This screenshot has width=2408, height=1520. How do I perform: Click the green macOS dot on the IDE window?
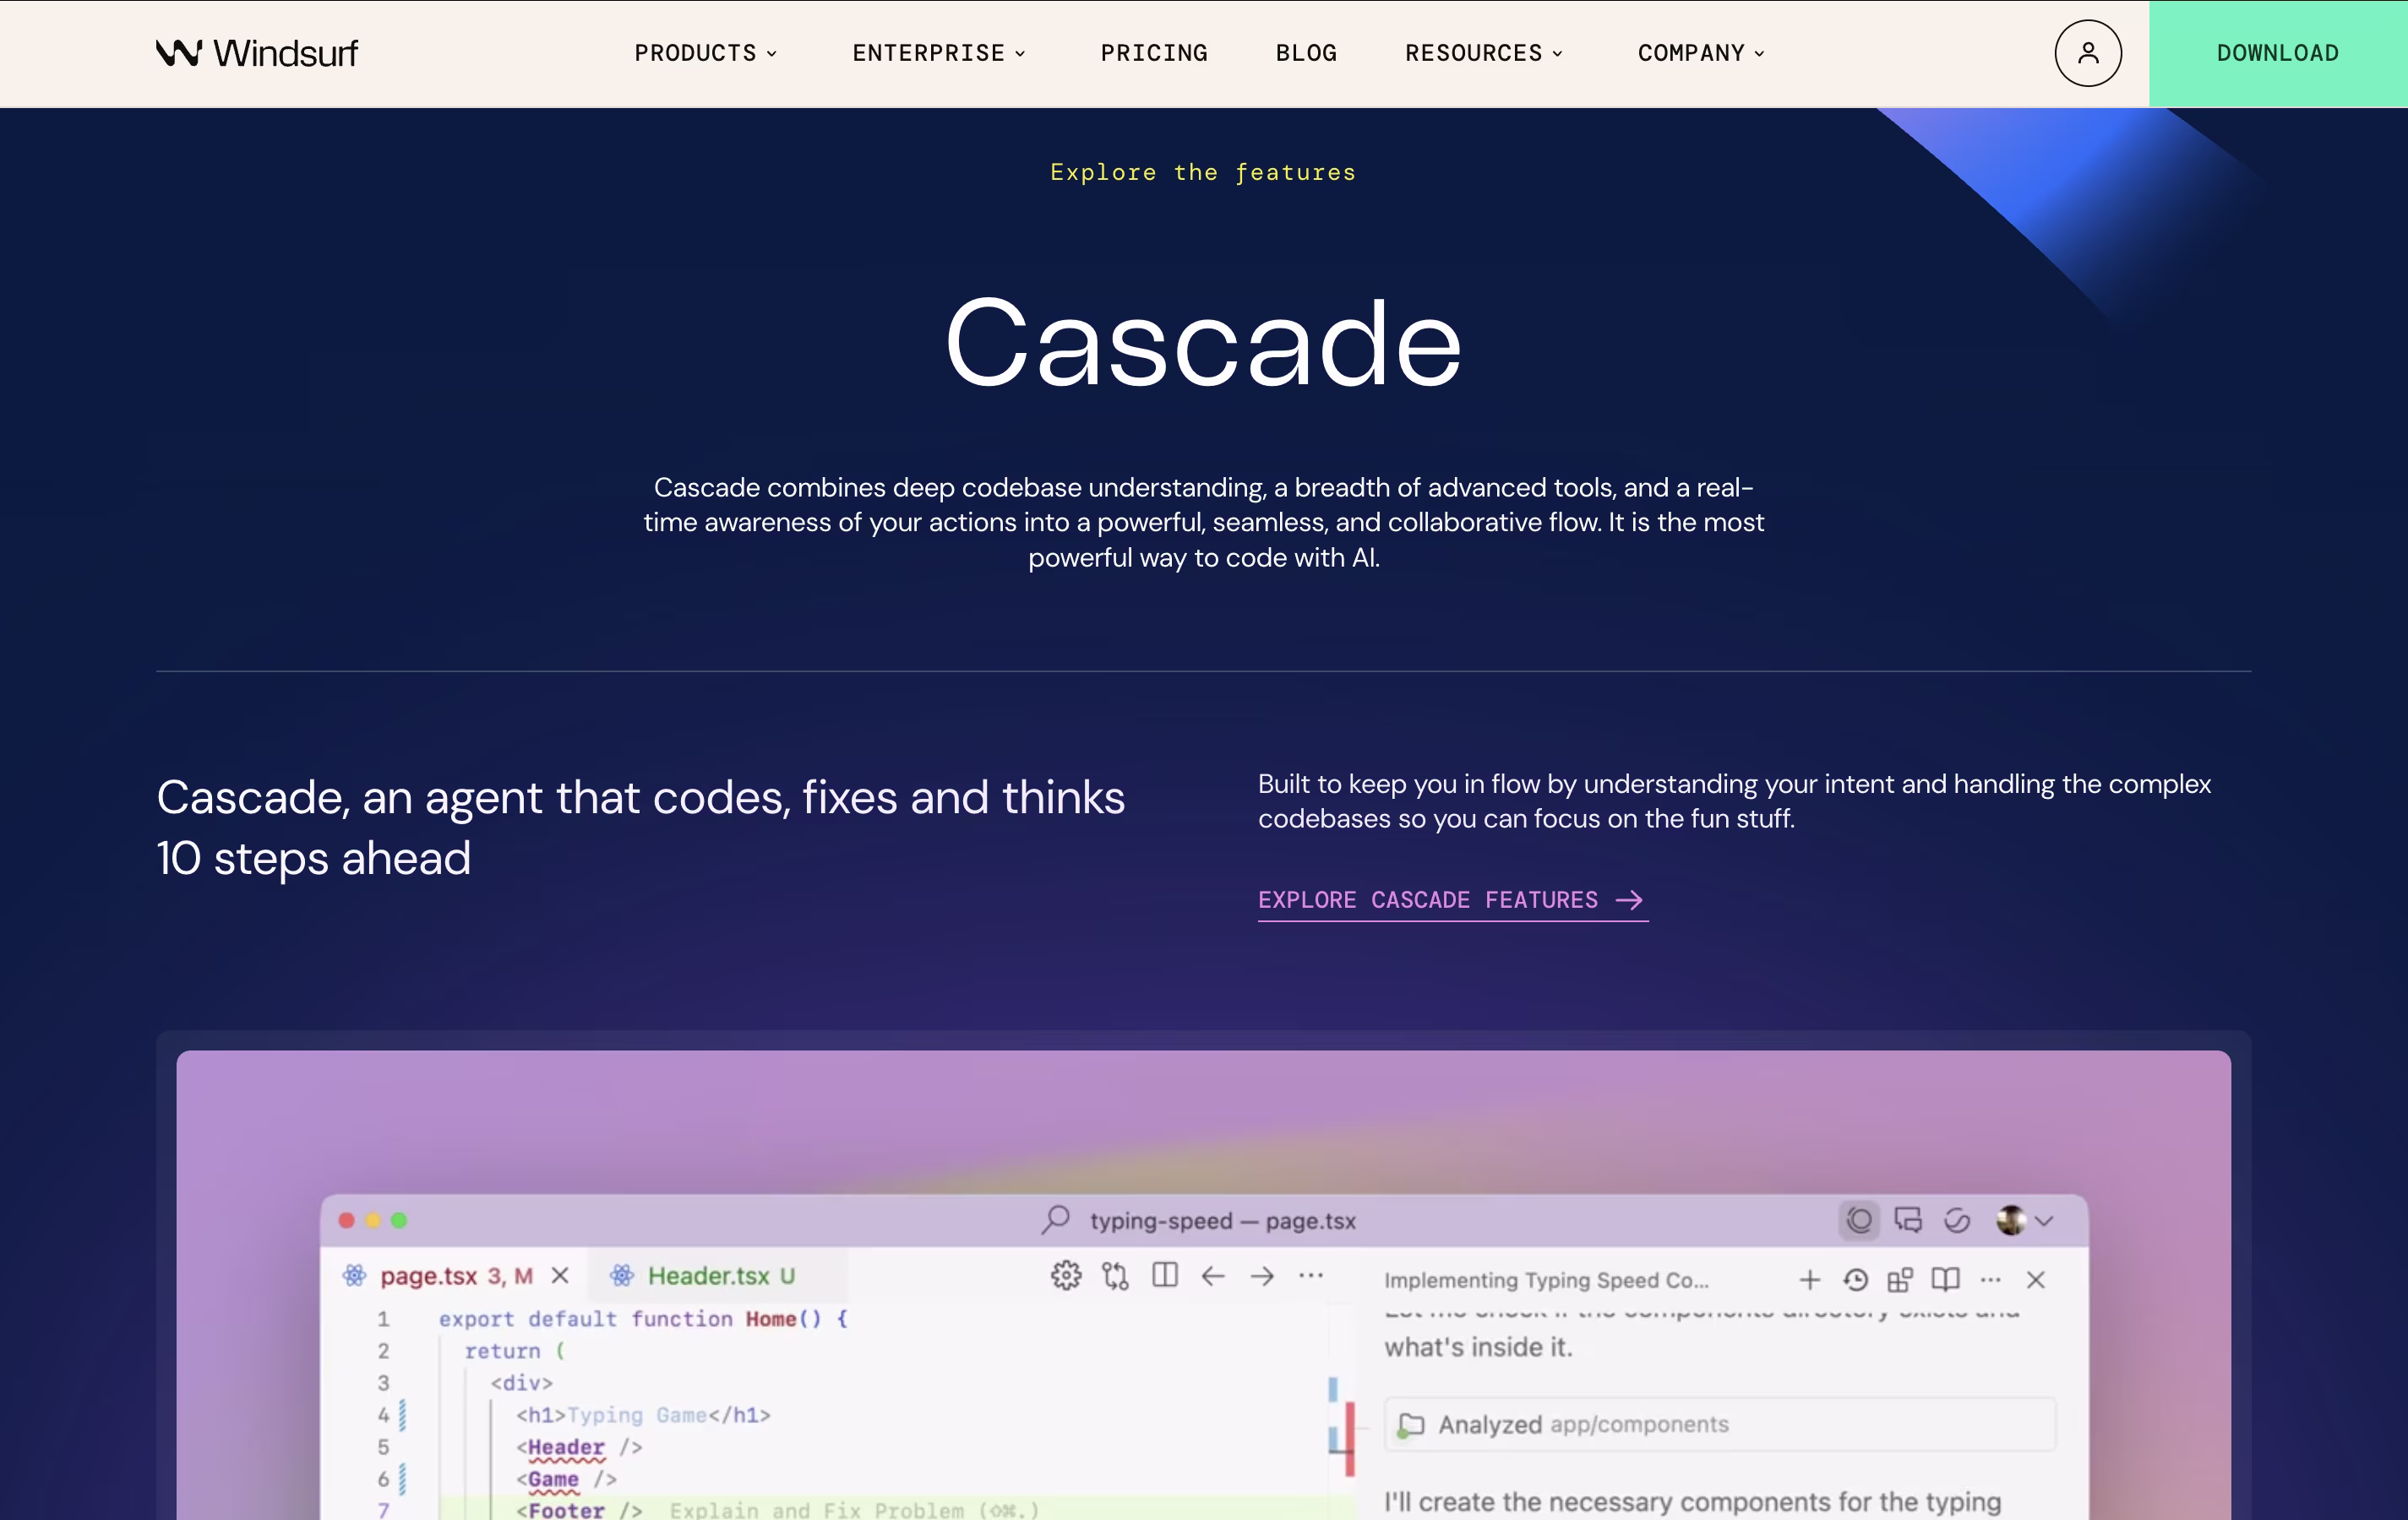(399, 1220)
